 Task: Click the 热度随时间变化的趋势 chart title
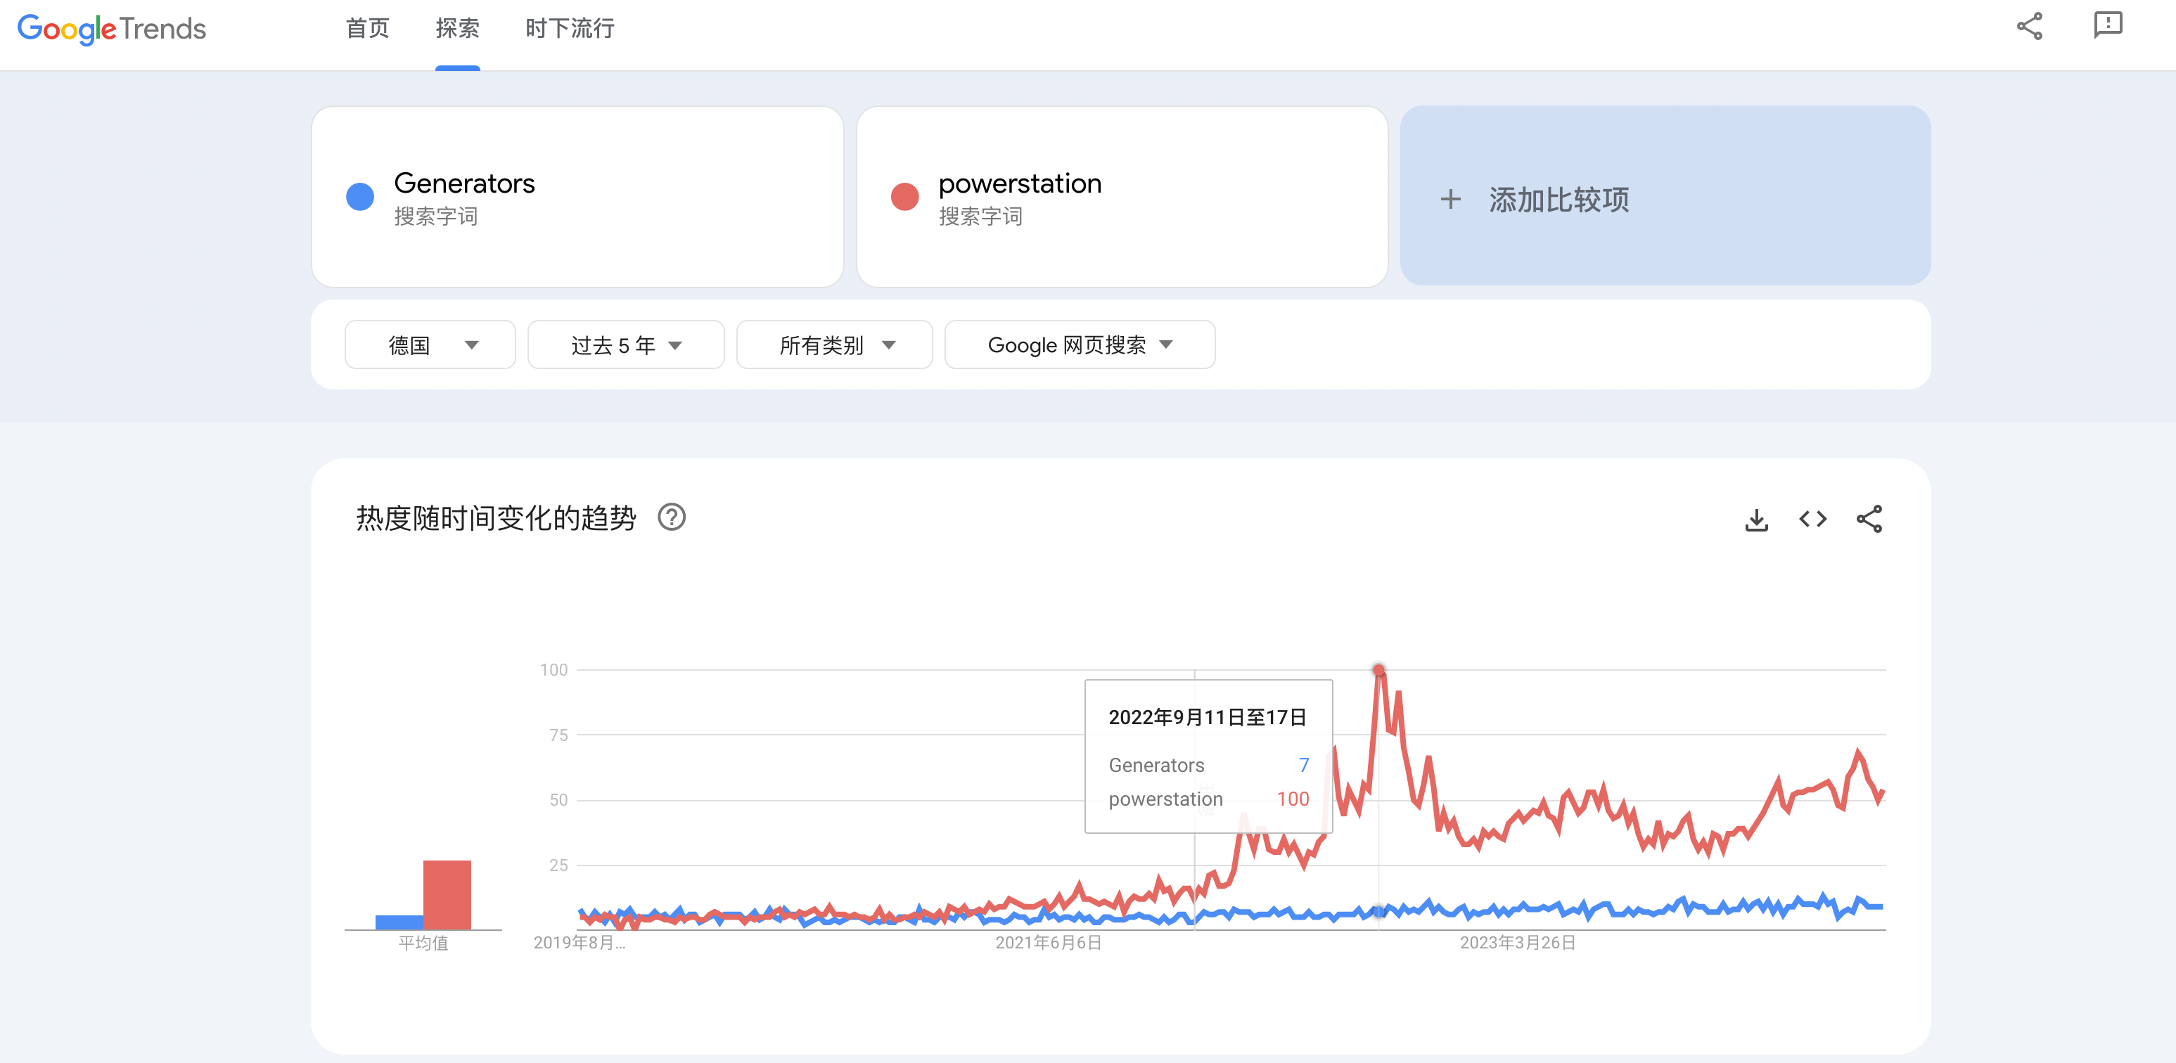coord(496,517)
